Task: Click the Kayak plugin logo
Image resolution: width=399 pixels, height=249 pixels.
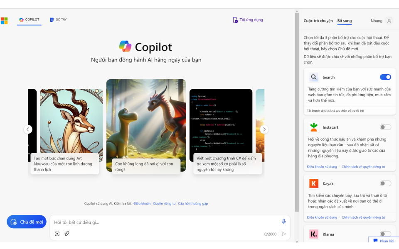Action: 314,183
